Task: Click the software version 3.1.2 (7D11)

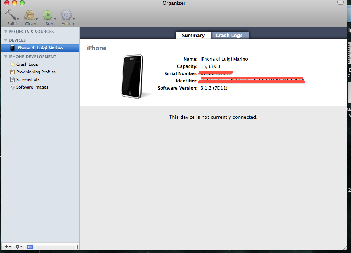Action: 214,88
